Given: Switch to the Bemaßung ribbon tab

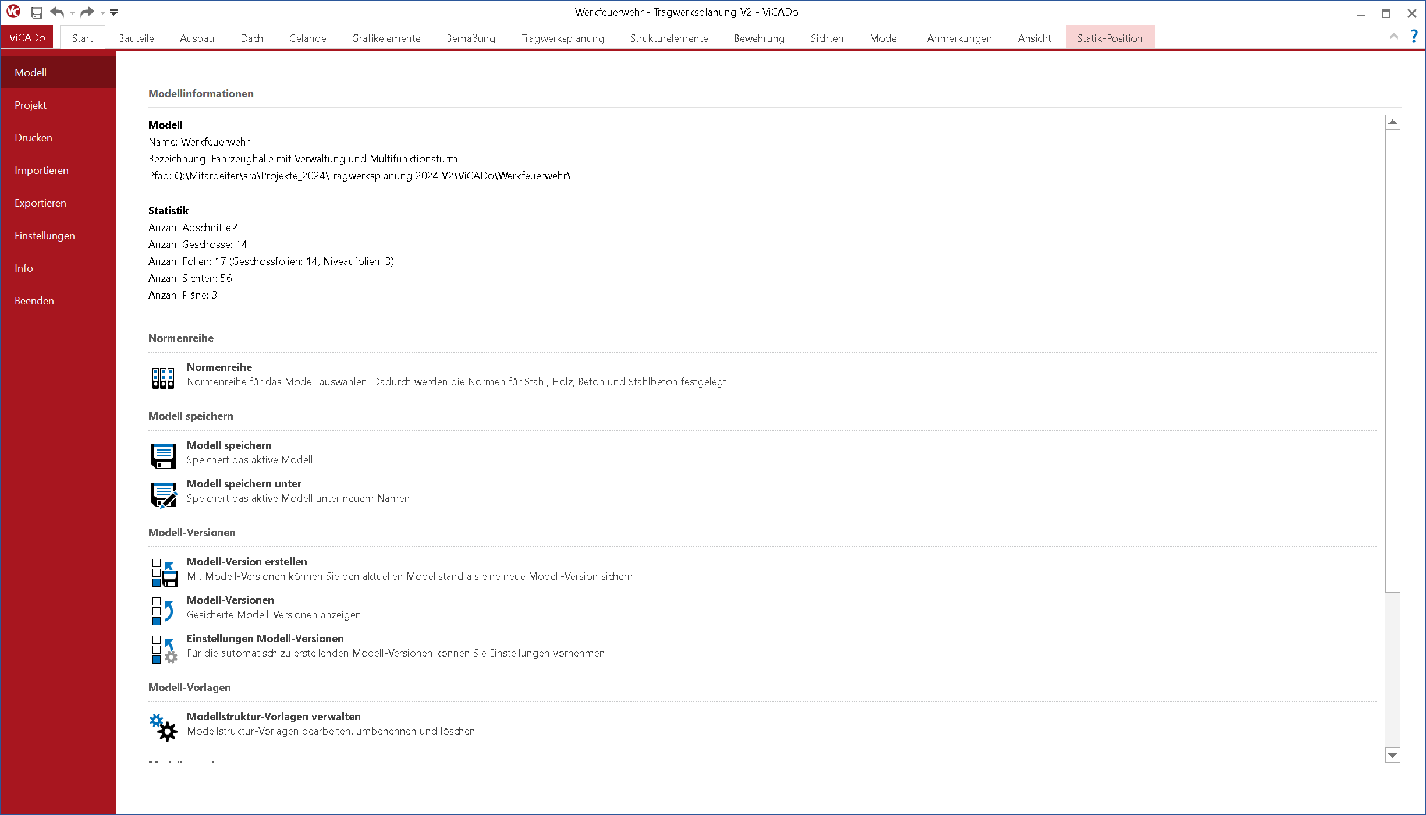Looking at the screenshot, I should point(471,38).
